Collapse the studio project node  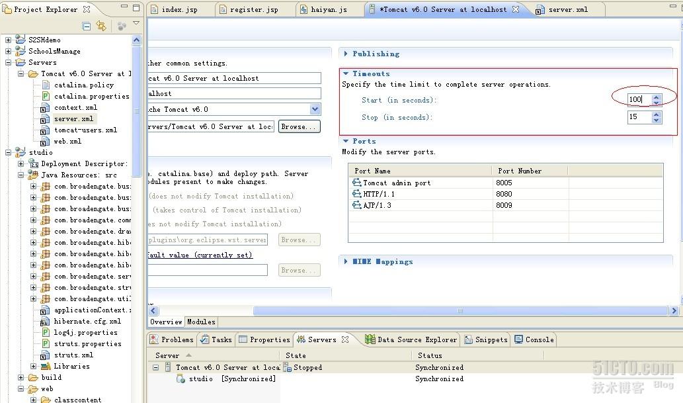pyautogui.click(x=8, y=152)
